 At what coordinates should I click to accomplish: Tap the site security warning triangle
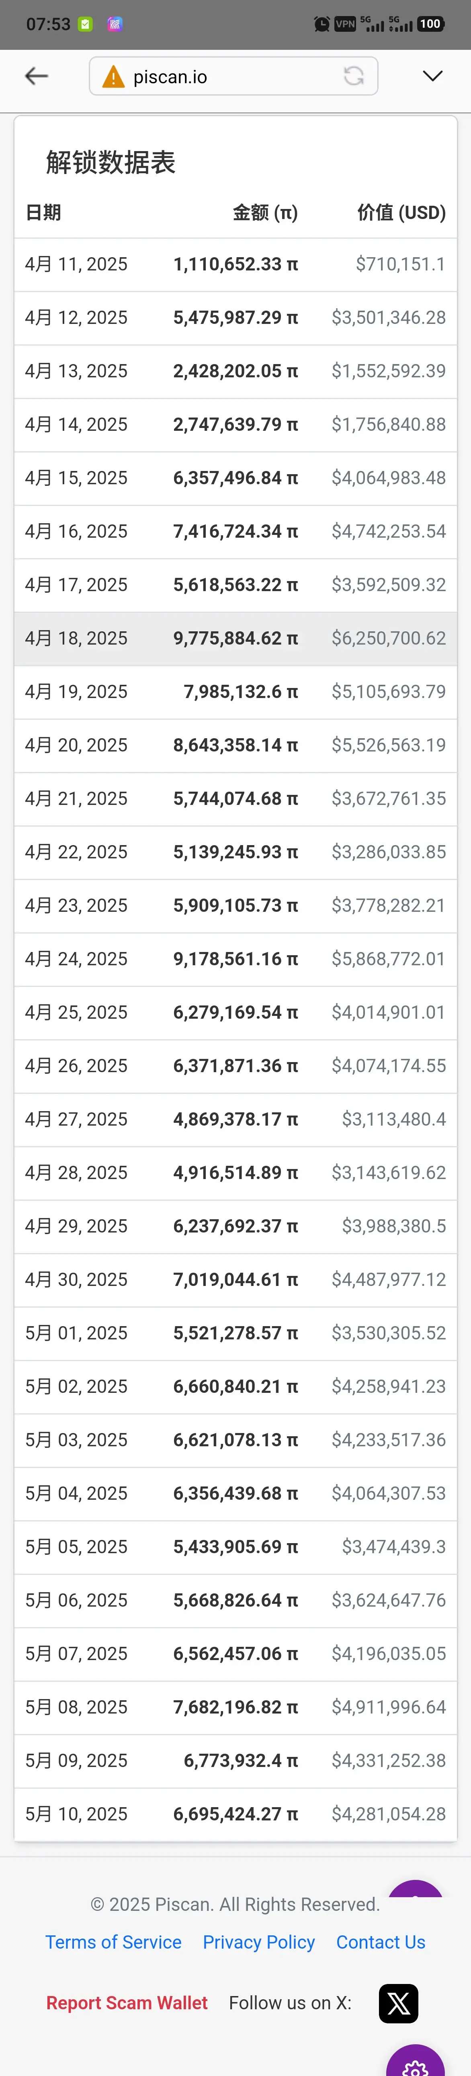coord(114,77)
